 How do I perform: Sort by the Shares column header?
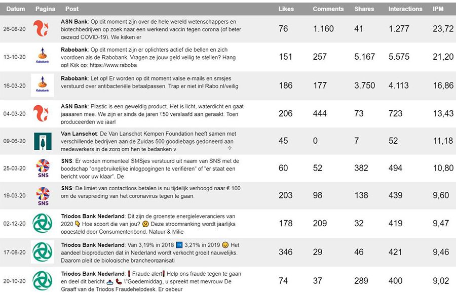(x=364, y=9)
